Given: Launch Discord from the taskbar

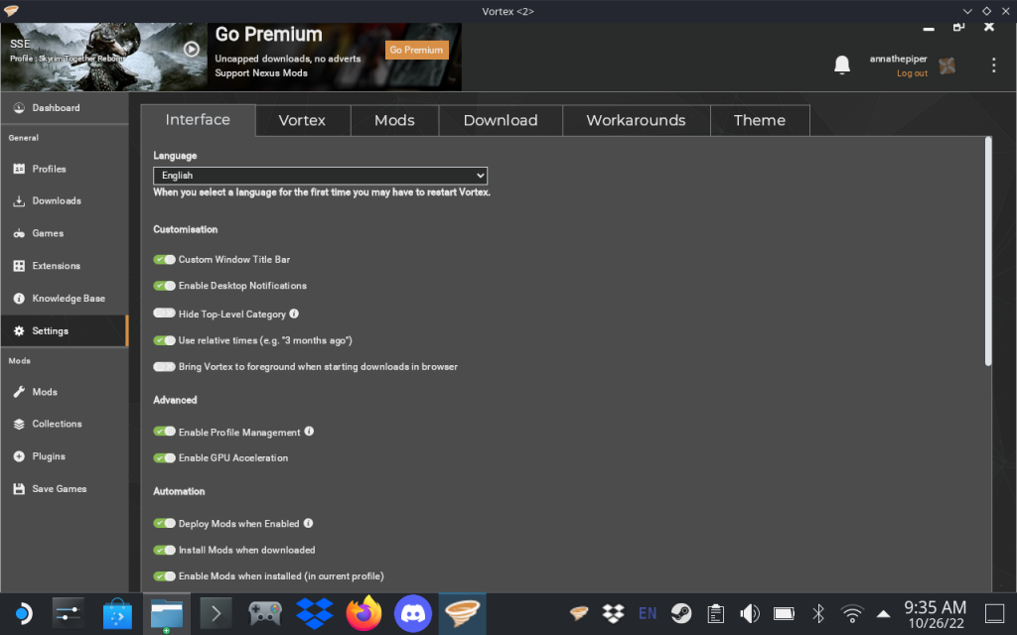Looking at the screenshot, I should click(413, 613).
